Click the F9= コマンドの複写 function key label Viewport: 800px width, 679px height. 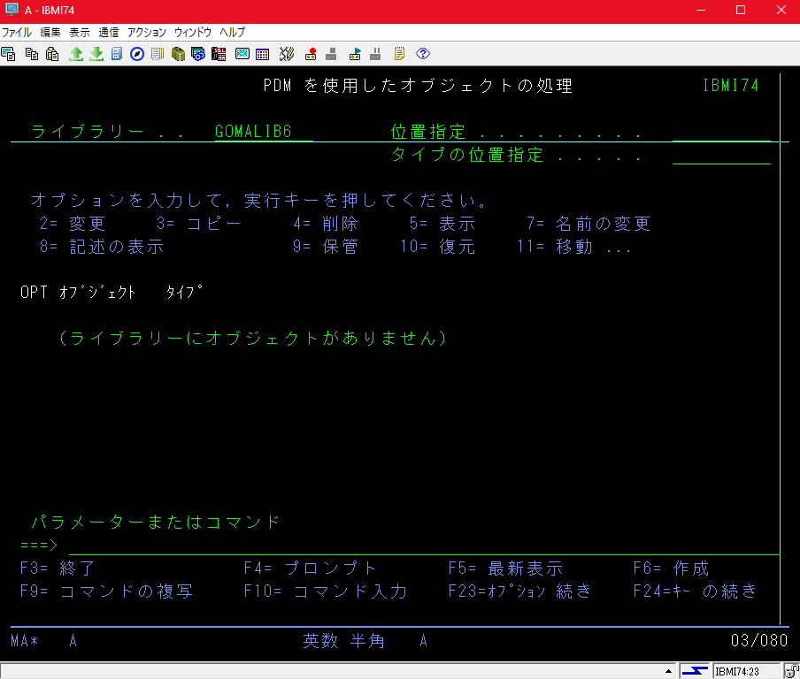click(106, 591)
